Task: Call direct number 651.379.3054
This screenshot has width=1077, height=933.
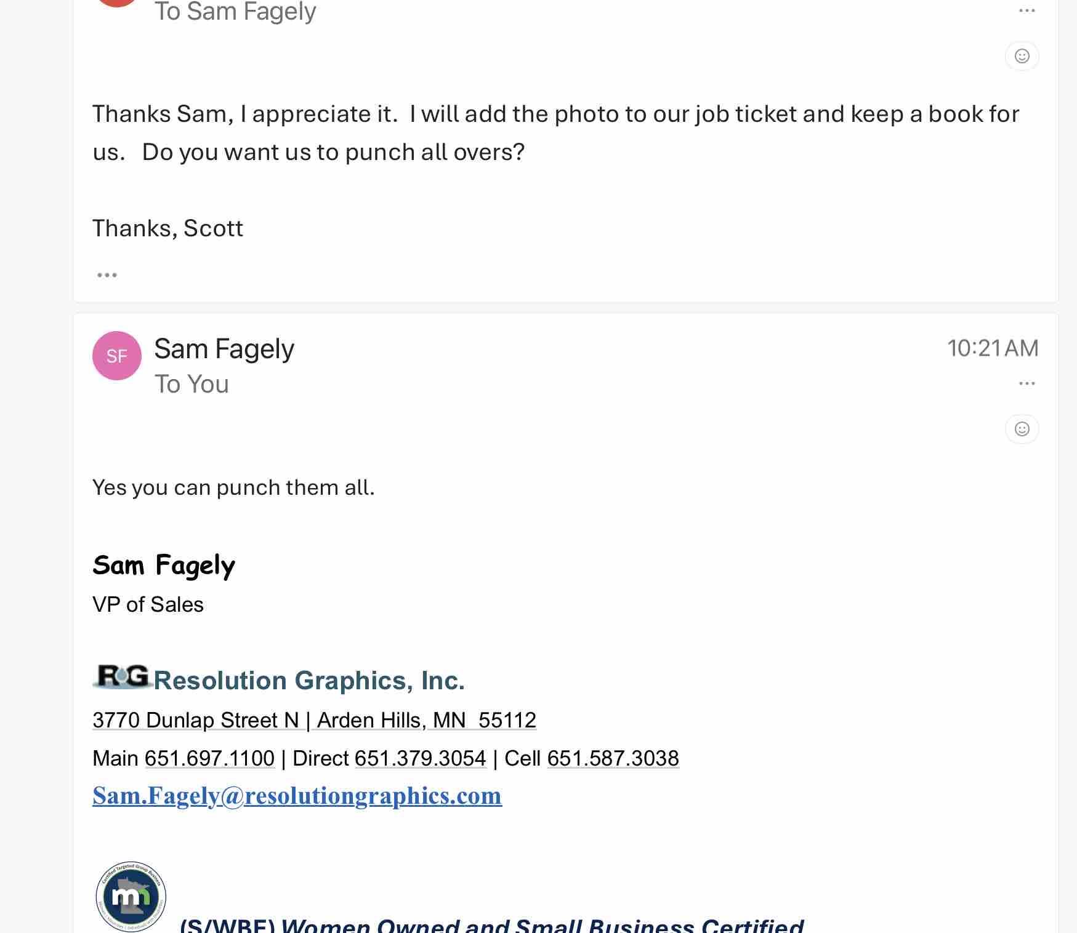Action: 420,758
